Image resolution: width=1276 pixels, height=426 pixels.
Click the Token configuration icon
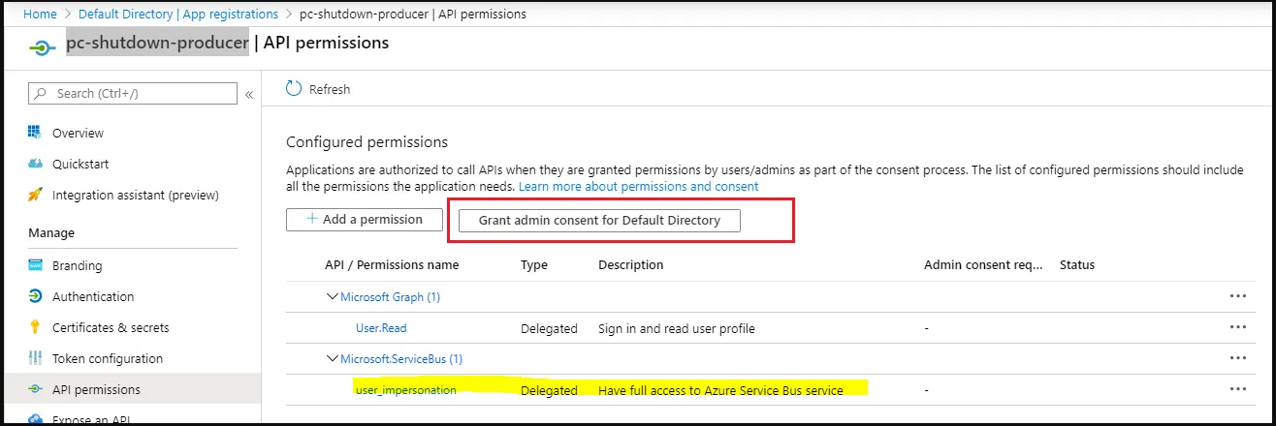(35, 358)
